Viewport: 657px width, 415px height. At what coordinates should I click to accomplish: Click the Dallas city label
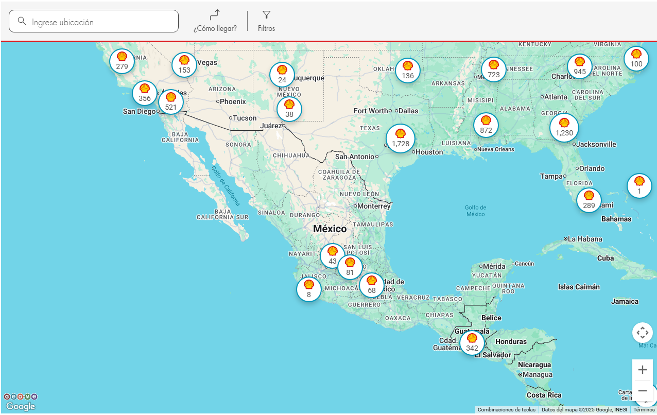tap(408, 111)
